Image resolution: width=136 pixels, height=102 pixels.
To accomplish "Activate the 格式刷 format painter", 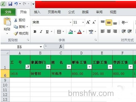I will (x=21, y=33).
